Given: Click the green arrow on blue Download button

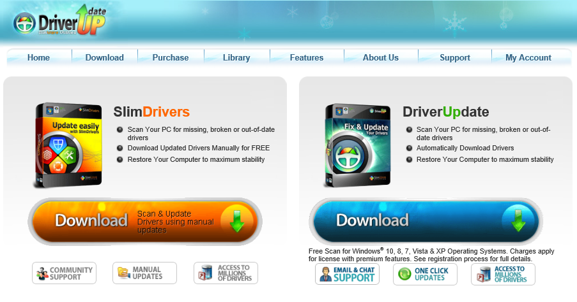Looking at the screenshot, I should pos(518,220).
